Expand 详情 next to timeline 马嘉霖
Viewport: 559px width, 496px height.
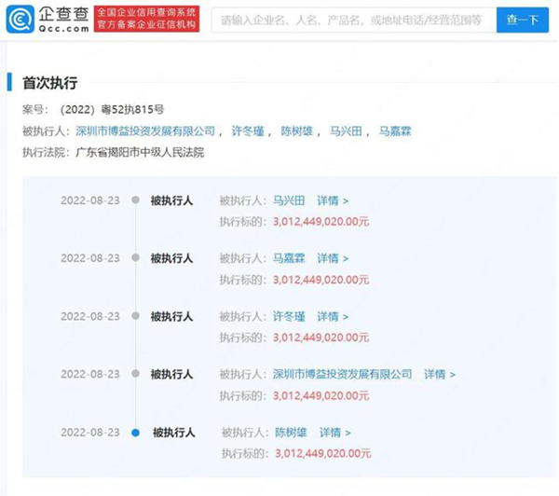[333, 258]
